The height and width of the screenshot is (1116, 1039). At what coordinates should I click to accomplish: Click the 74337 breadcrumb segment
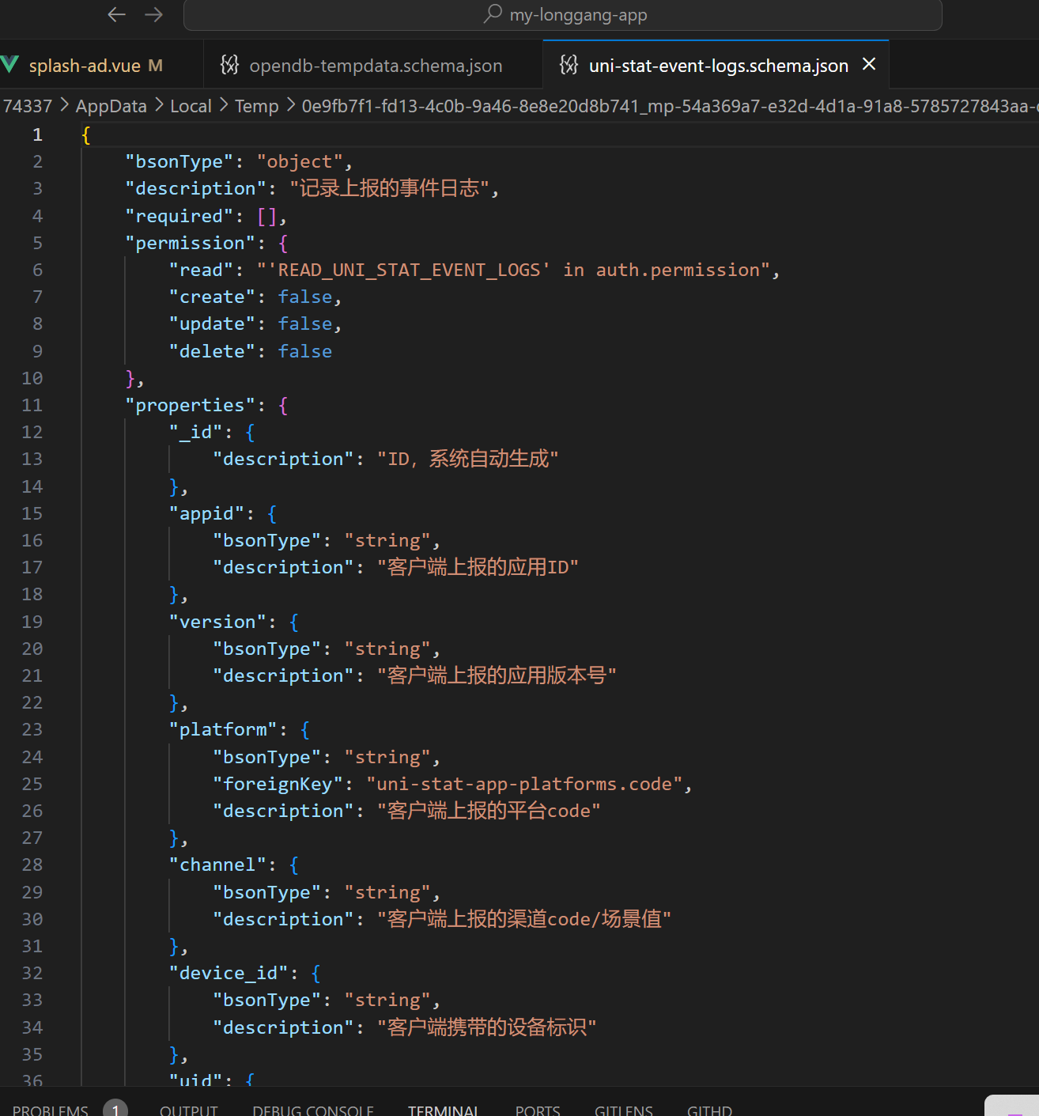pos(27,106)
